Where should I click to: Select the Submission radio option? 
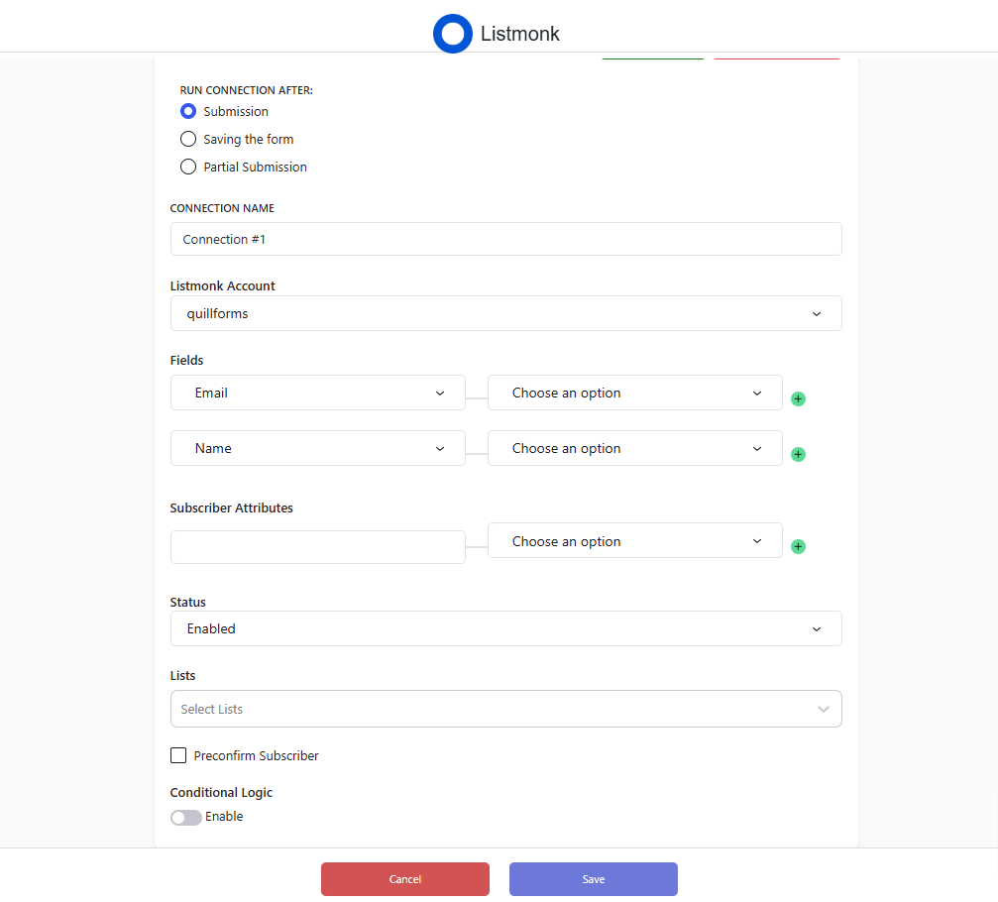pos(187,111)
